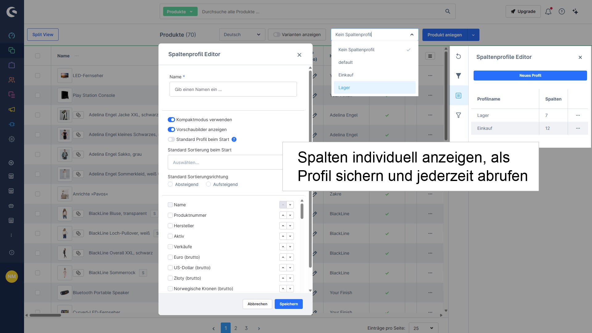The width and height of the screenshot is (592, 333).
Task: Toggle Vorschaubilder anzeigen switch
Action: pyautogui.click(x=171, y=129)
